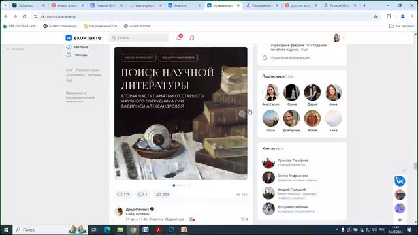Like Даша Суховых's comment heart
The width and height of the screenshot is (418, 235).
(244, 219)
